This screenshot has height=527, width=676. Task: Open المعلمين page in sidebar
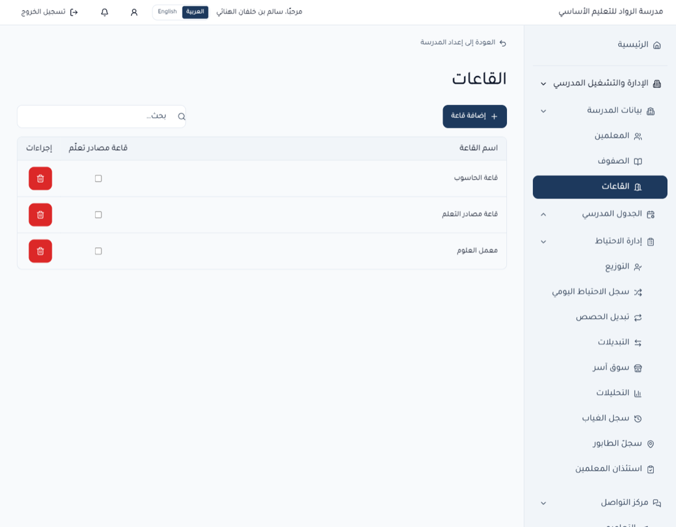(x=600, y=136)
